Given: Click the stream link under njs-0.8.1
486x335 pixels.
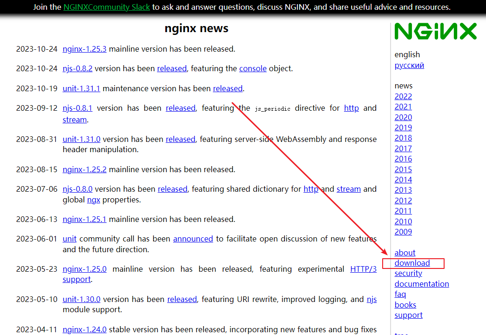Looking at the screenshot, I should point(74,120).
